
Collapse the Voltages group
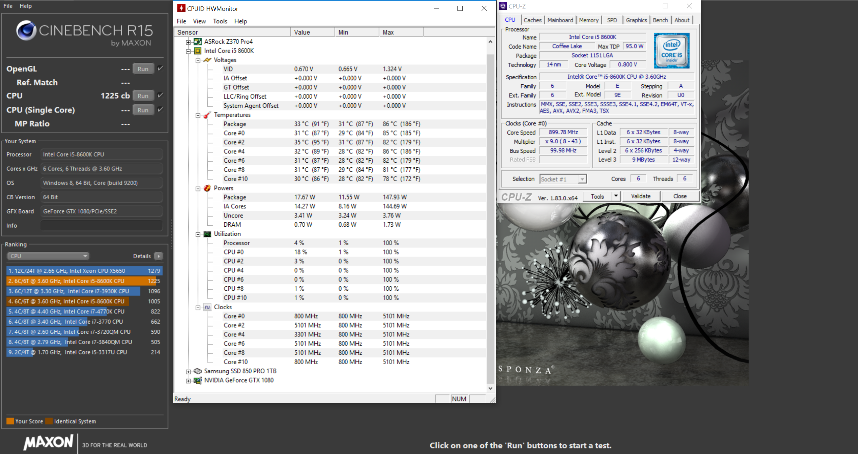[x=198, y=60]
